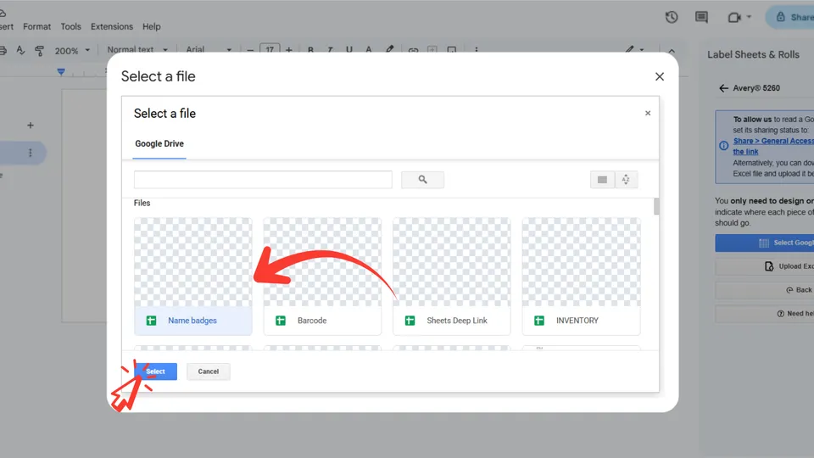The width and height of the screenshot is (814, 458).
Task: Switch to the Google Drive tab
Action: point(159,144)
